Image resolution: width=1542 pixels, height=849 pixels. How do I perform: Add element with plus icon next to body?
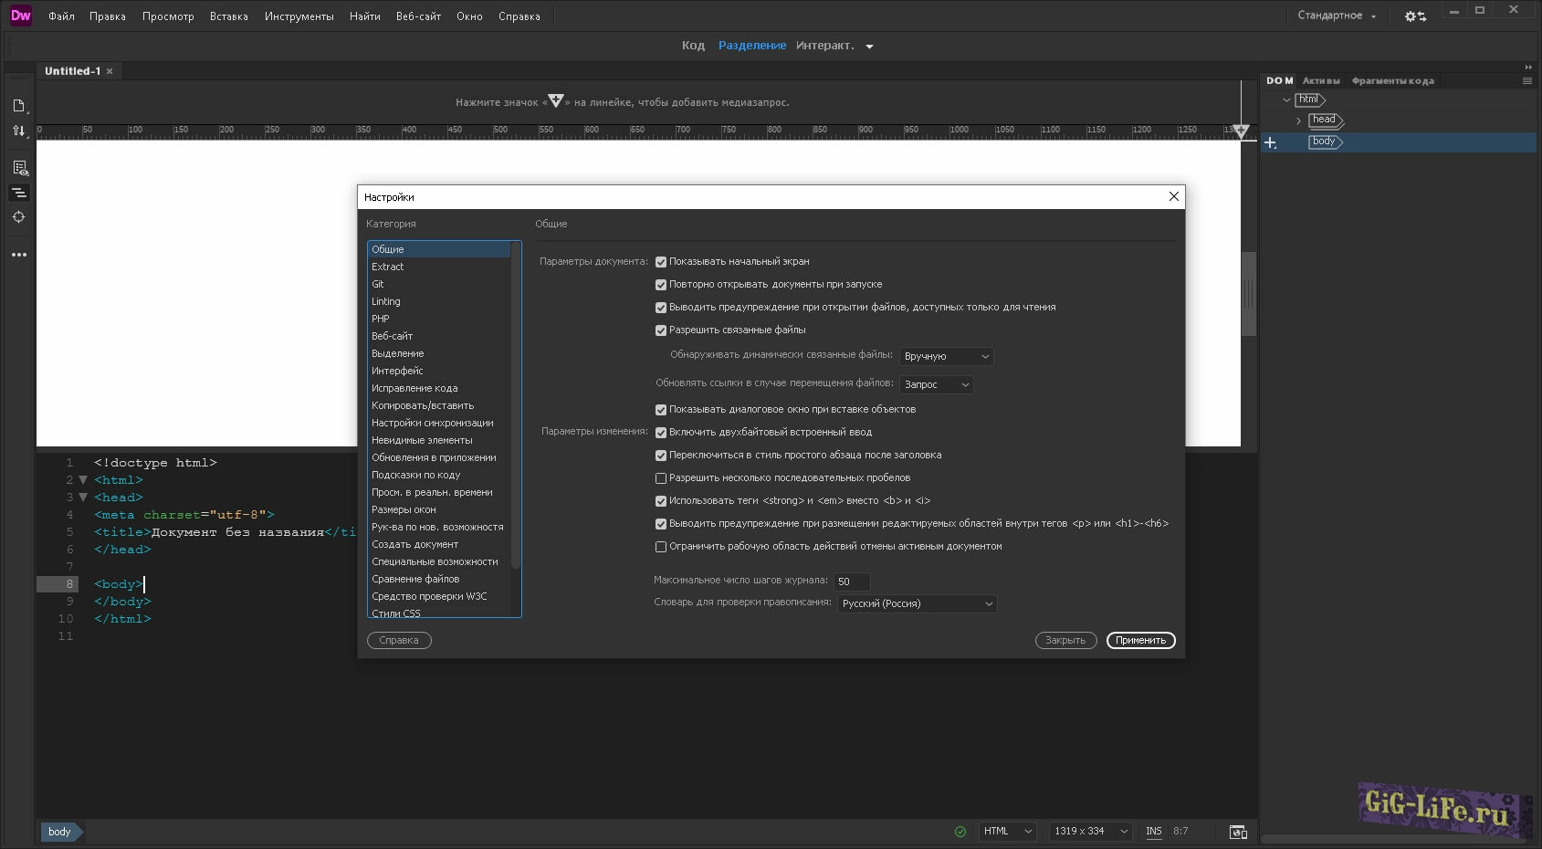tap(1270, 142)
